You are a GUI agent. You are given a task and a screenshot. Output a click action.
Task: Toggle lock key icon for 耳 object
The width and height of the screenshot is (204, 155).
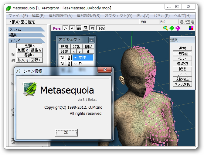[69, 64]
